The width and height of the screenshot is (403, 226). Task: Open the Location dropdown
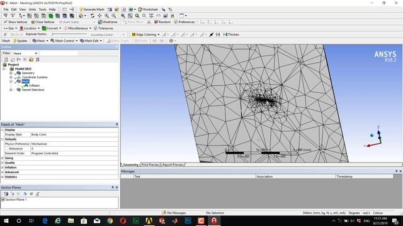(30, 28)
